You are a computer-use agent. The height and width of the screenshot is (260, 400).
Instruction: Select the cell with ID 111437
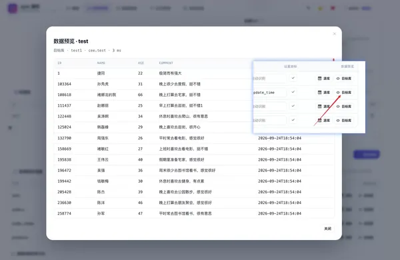click(64, 105)
